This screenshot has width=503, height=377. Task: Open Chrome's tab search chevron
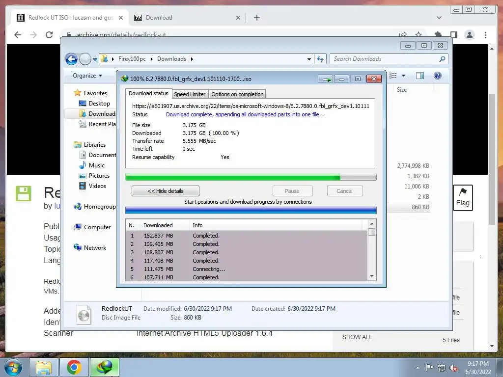439,18
